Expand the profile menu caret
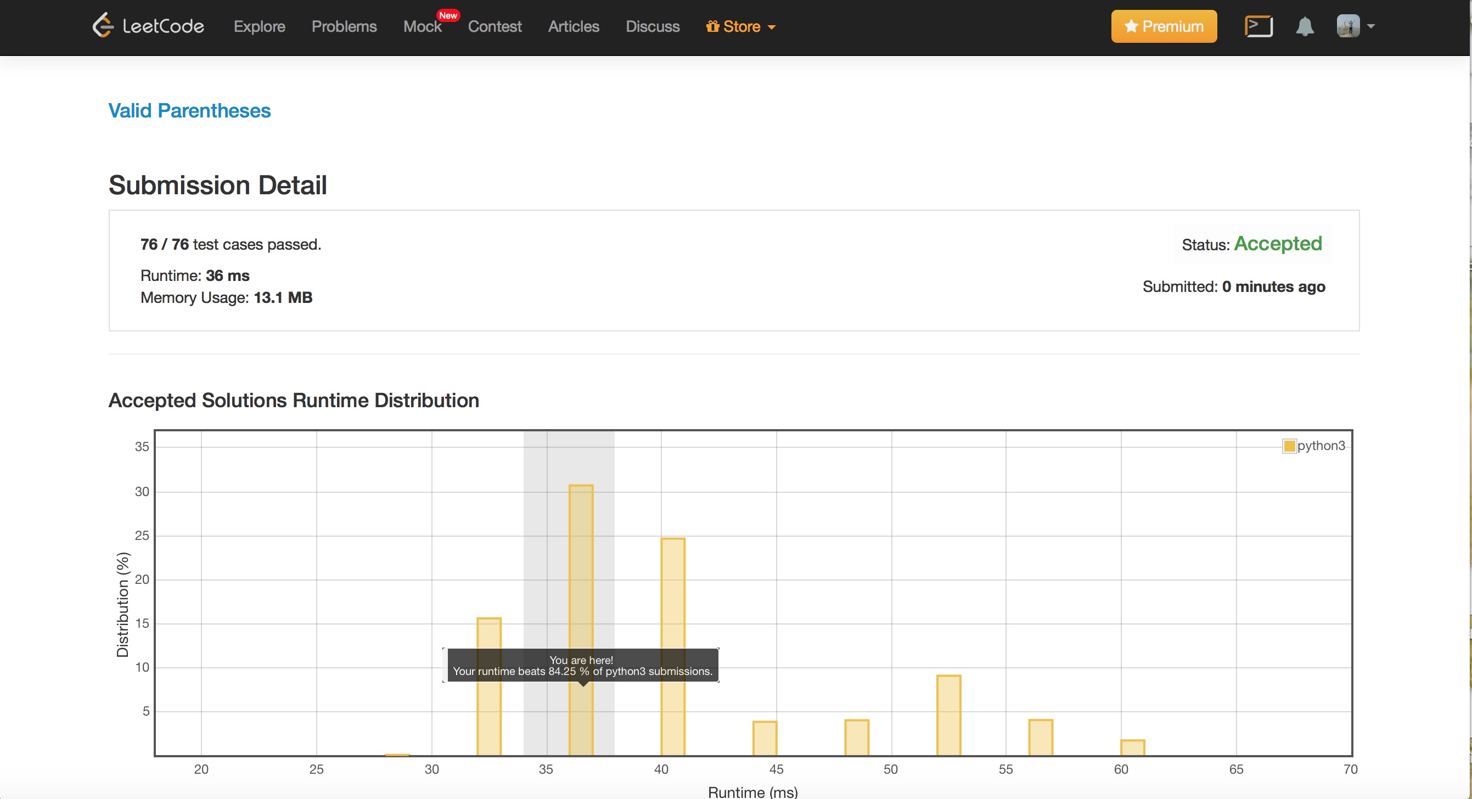Viewport: 1472px width, 799px height. pyautogui.click(x=1371, y=26)
